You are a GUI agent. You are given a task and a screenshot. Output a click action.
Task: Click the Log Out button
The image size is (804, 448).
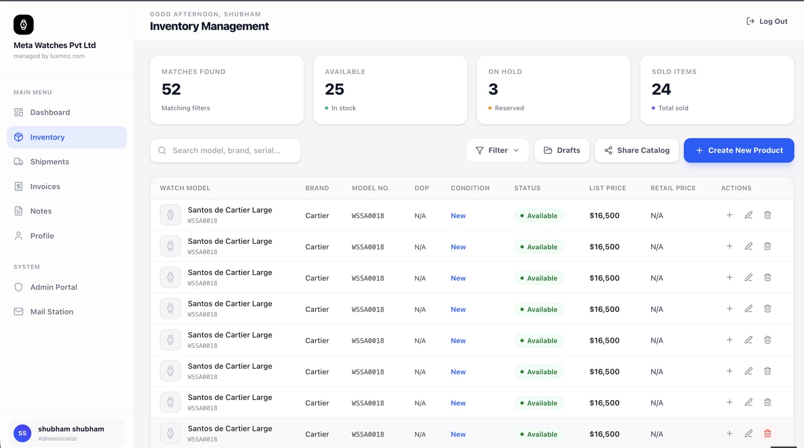[x=767, y=21]
